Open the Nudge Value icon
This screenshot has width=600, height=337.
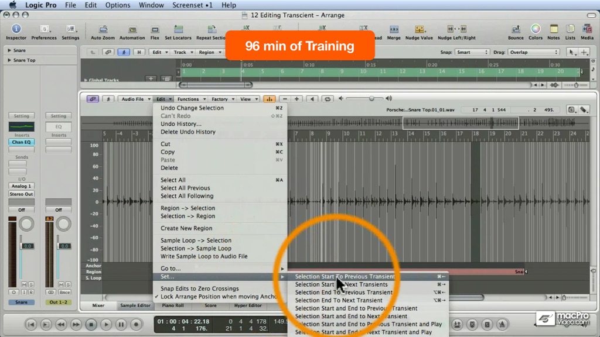tap(419, 29)
